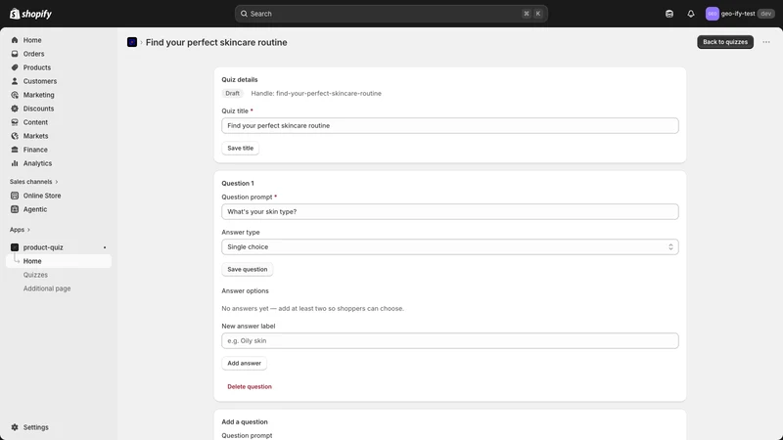This screenshot has width=783, height=440.
Task: Click the Draft status badge
Action: point(232,93)
